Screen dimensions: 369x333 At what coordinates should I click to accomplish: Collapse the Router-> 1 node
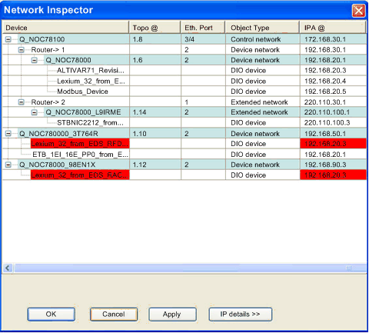22,50
